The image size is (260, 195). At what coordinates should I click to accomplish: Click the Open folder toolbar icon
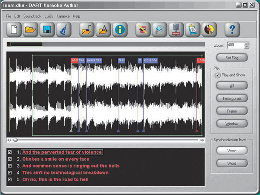point(30,29)
